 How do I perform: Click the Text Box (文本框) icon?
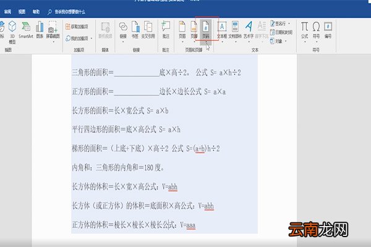(222, 27)
